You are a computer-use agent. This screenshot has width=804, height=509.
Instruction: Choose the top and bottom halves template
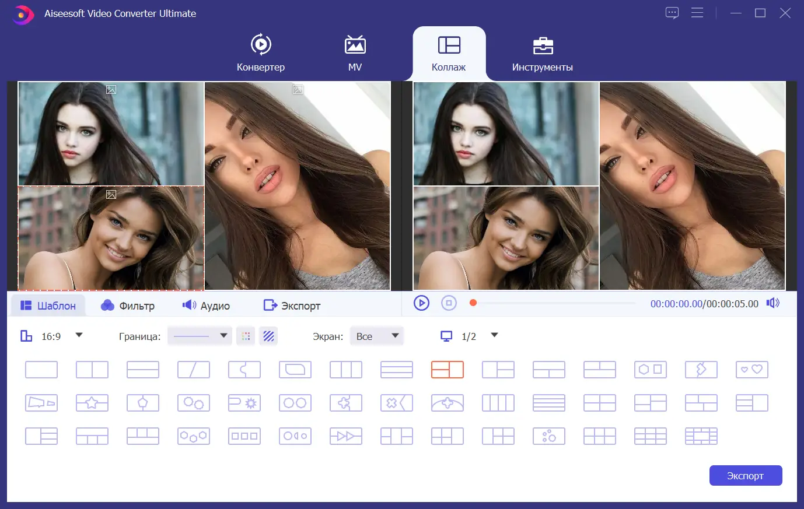143,370
